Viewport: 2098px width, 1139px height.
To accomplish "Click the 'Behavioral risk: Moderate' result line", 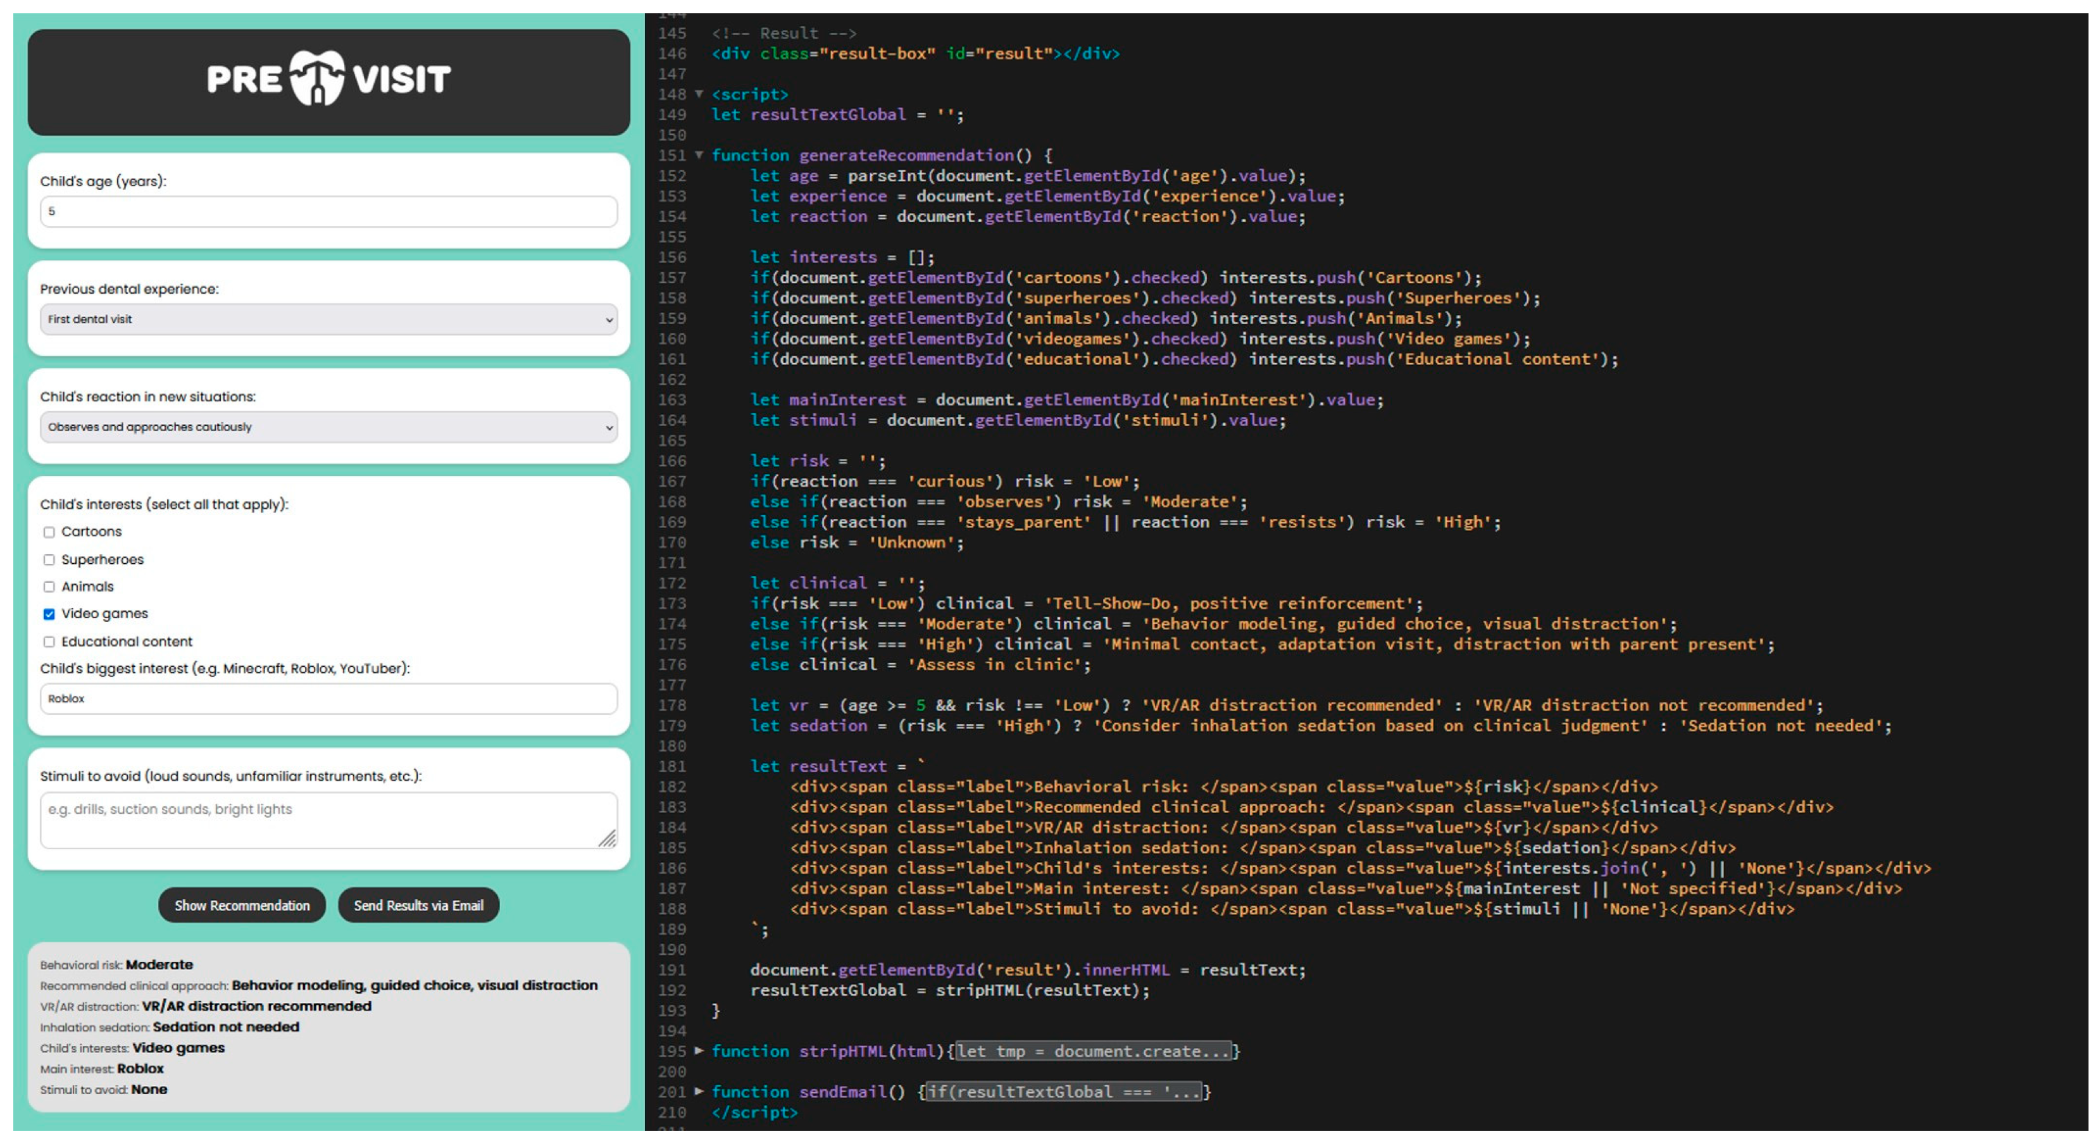I will click(x=116, y=965).
